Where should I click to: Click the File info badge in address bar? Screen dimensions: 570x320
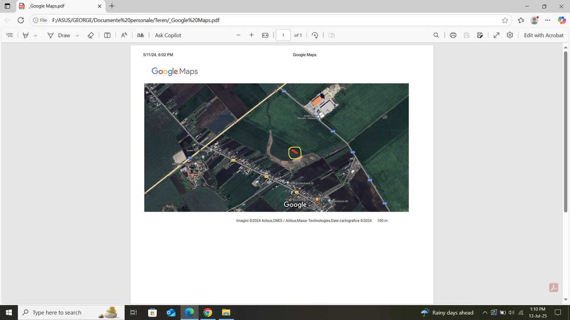coord(40,20)
